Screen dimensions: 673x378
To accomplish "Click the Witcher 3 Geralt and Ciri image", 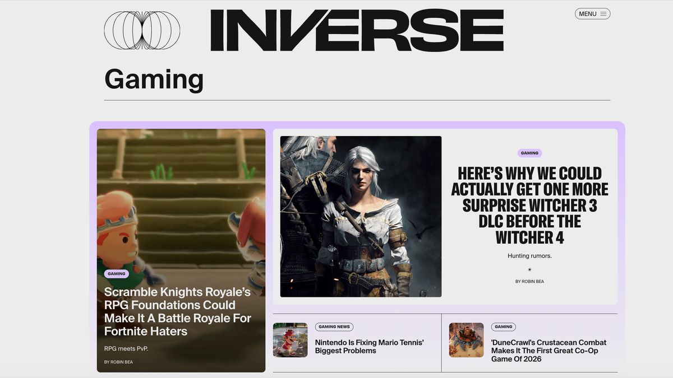I will pos(360,217).
